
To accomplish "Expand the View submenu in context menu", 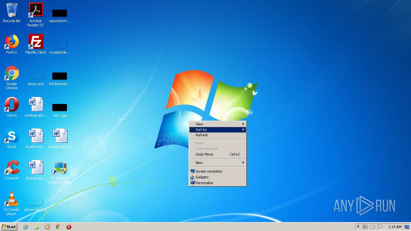I will (218, 124).
